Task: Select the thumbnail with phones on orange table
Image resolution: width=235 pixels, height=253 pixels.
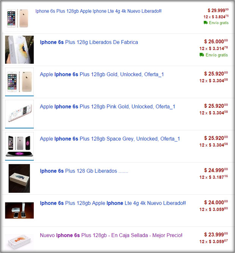Action: [x=19, y=211]
